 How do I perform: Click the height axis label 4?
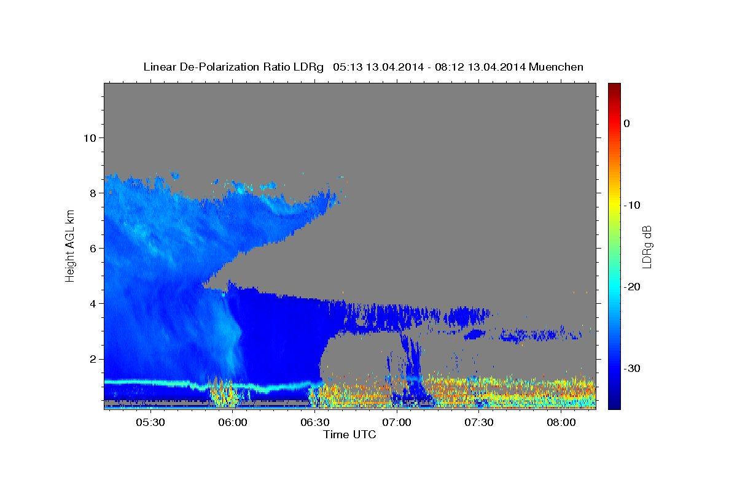point(93,303)
